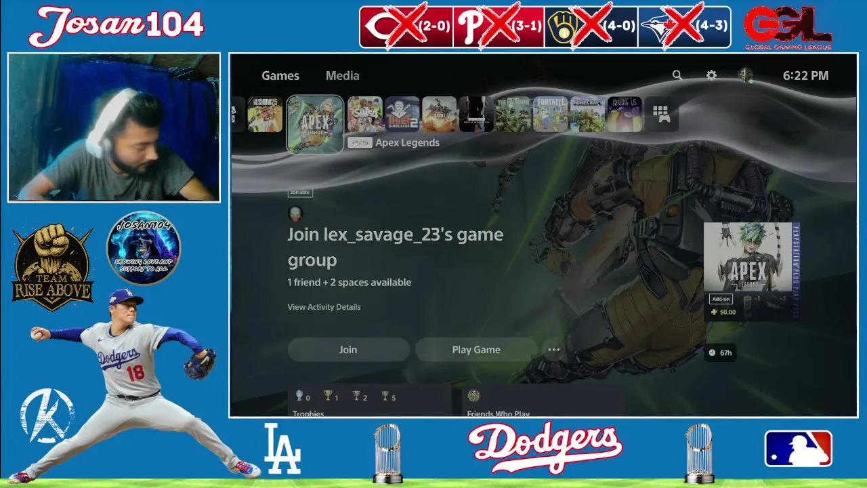Click the bronze trophy count icon
Screen dimensions: 867x488
[x=385, y=395]
